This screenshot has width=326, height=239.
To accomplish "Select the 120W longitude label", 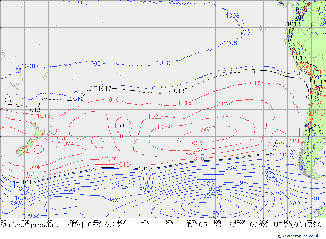I will [192, 222].
